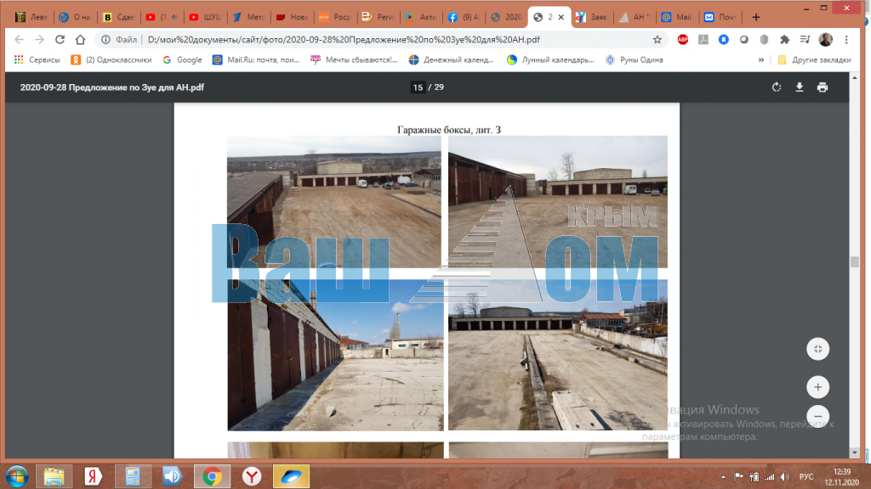
Task: Switch to the Реги tab
Action: (x=378, y=17)
